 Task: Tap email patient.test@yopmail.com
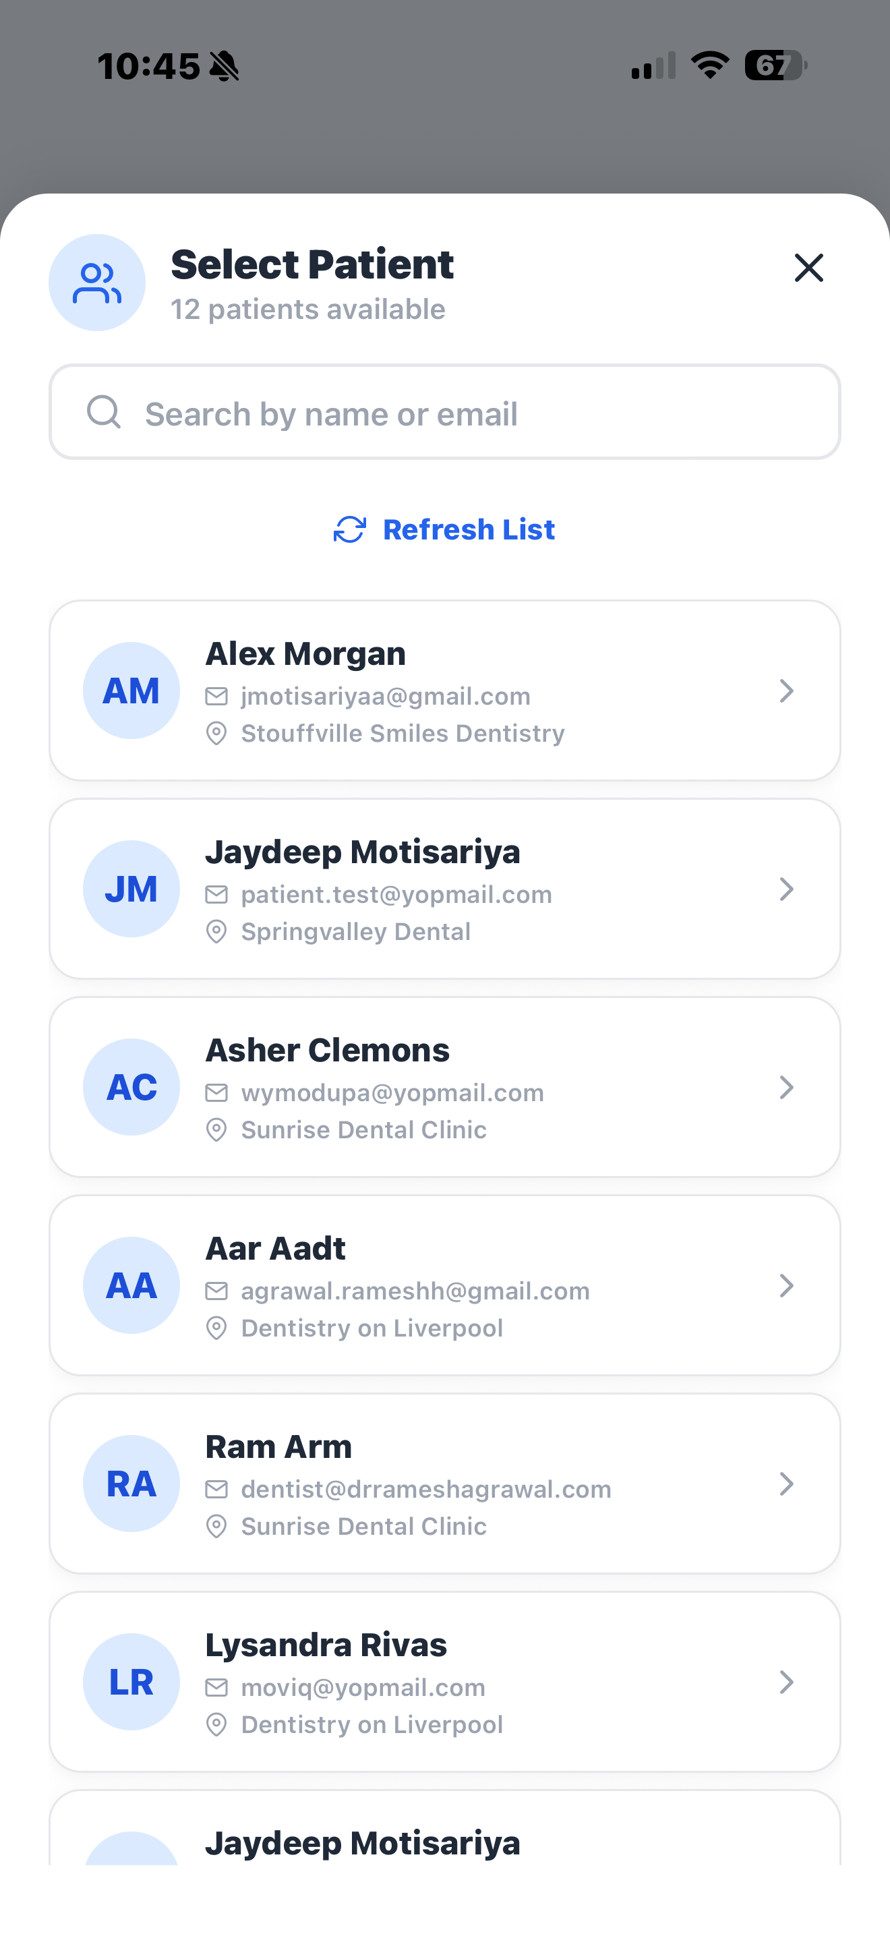(x=396, y=895)
